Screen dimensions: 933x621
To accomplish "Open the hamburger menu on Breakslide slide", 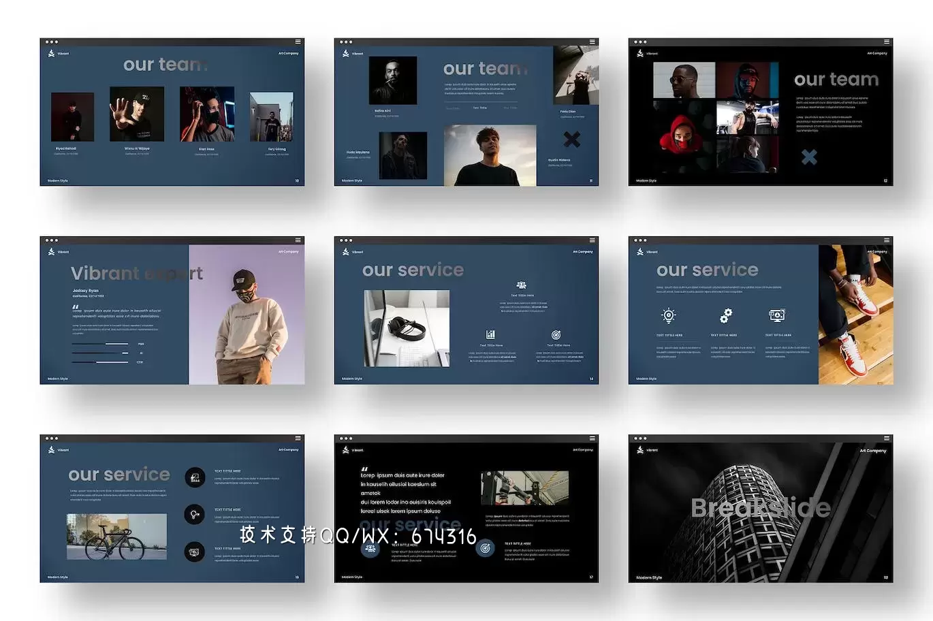I will 887,438.
